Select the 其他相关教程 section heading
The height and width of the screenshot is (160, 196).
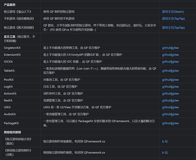(12, 132)
